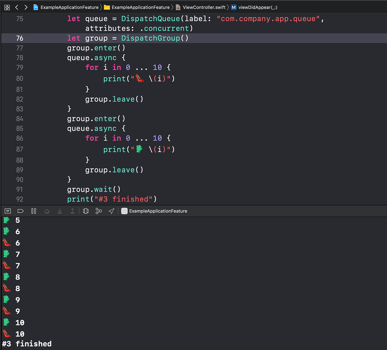
Task: Click on DispatchGroup() in line 76
Action: tap(155, 38)
